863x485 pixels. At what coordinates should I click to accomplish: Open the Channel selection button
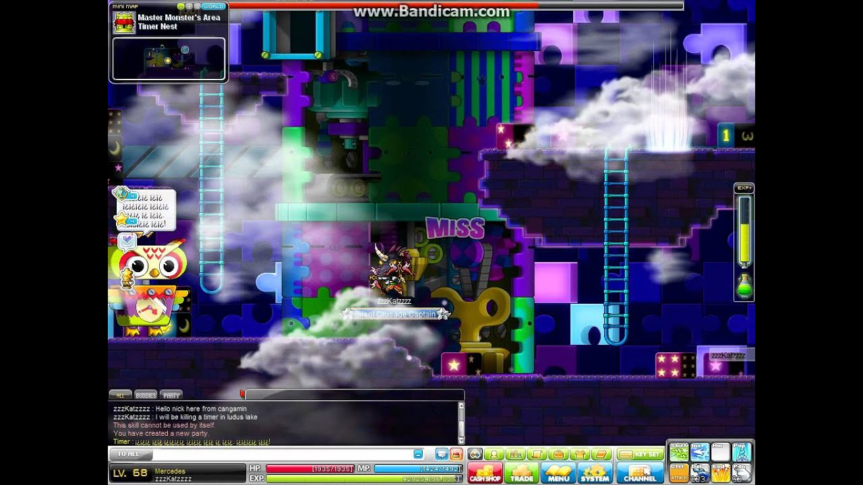(x=640, y=473)
